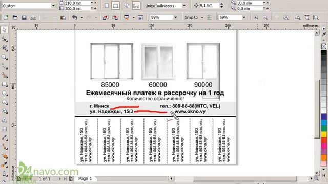The image size is (328, 184).
Task: Select the Text tool
Action: pyautogui.click(x=4, y=120)
